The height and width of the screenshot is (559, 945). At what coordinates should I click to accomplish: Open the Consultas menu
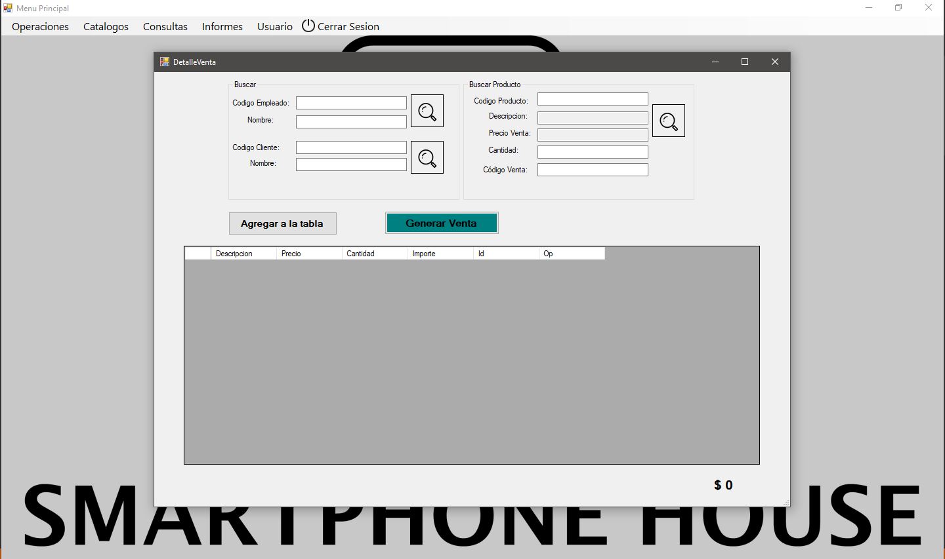(x=165, y=26)
